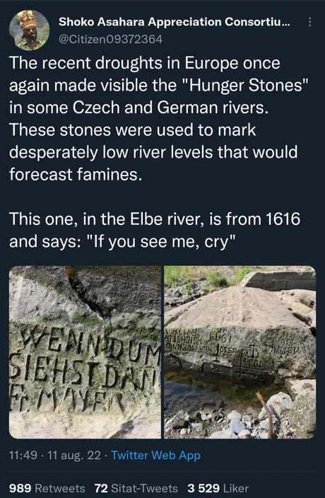Screen dimensions: 325x498
Task: Select the tweet text about Hunger Stones
Action: [x=155, y=118]
